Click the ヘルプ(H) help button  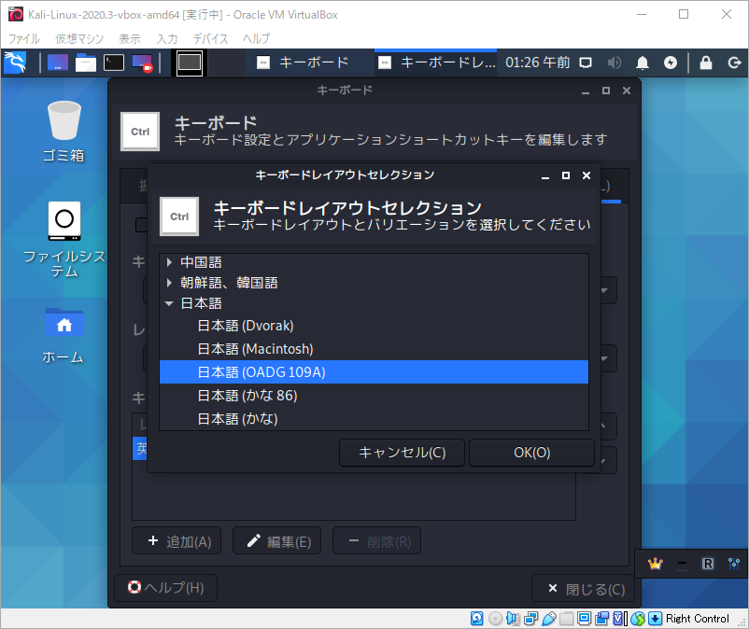tap(165, 588)
